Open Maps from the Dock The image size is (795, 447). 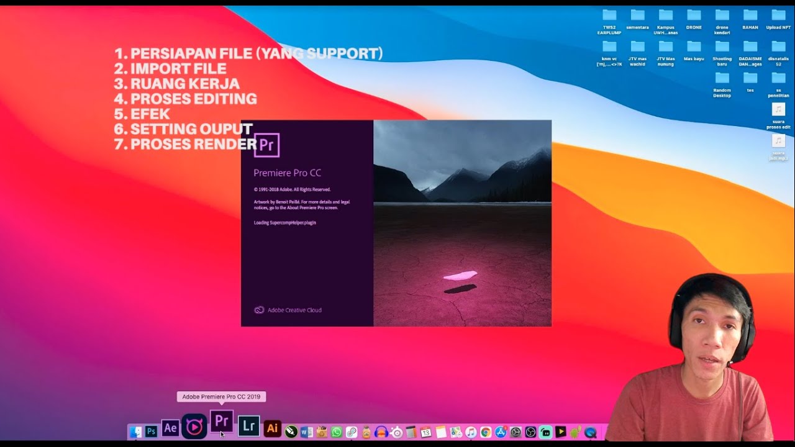456,432
